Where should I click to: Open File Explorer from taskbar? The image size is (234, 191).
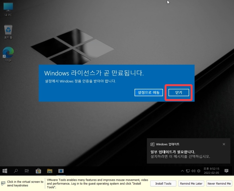[x=50, y=171]
